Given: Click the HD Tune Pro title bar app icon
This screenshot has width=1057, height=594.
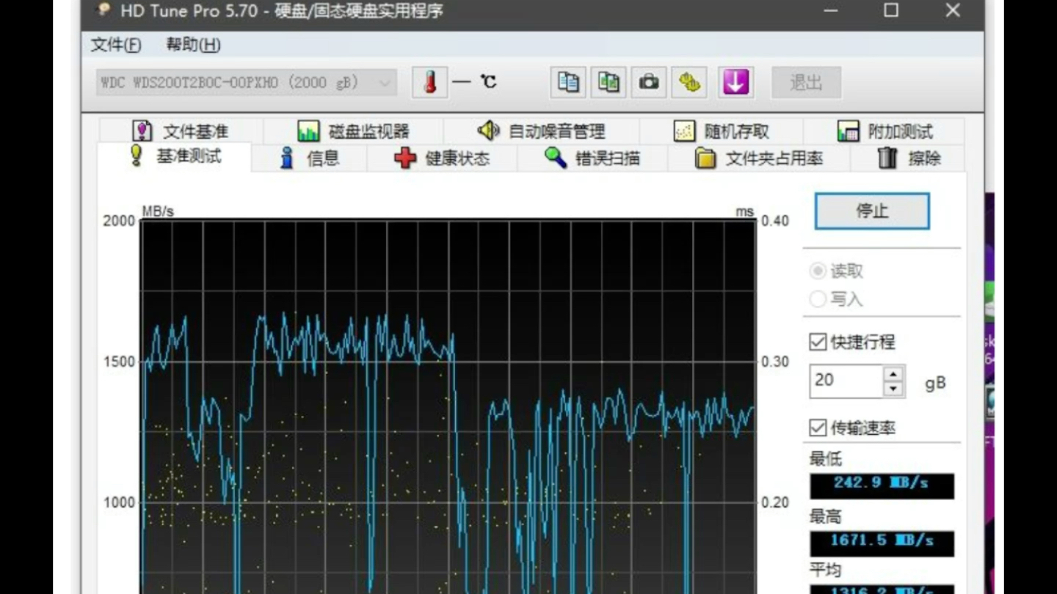Looking at the screenshot, I should pyautogui.click(x=104, y=10).
